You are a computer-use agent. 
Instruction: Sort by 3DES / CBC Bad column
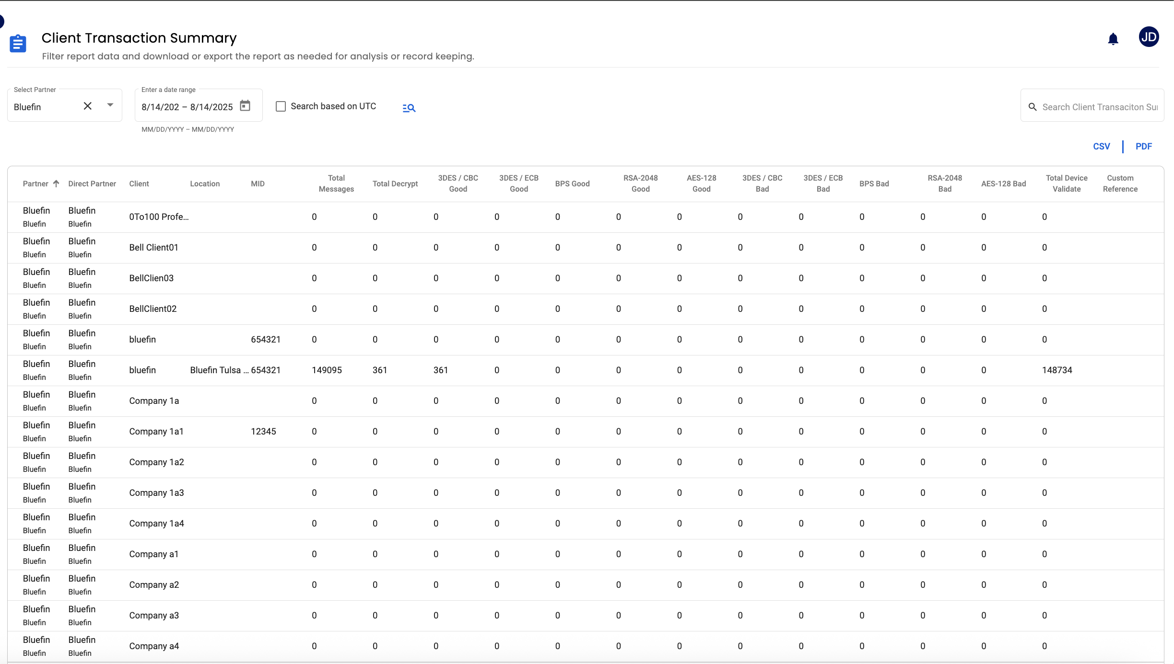click(x=763, y=183)
